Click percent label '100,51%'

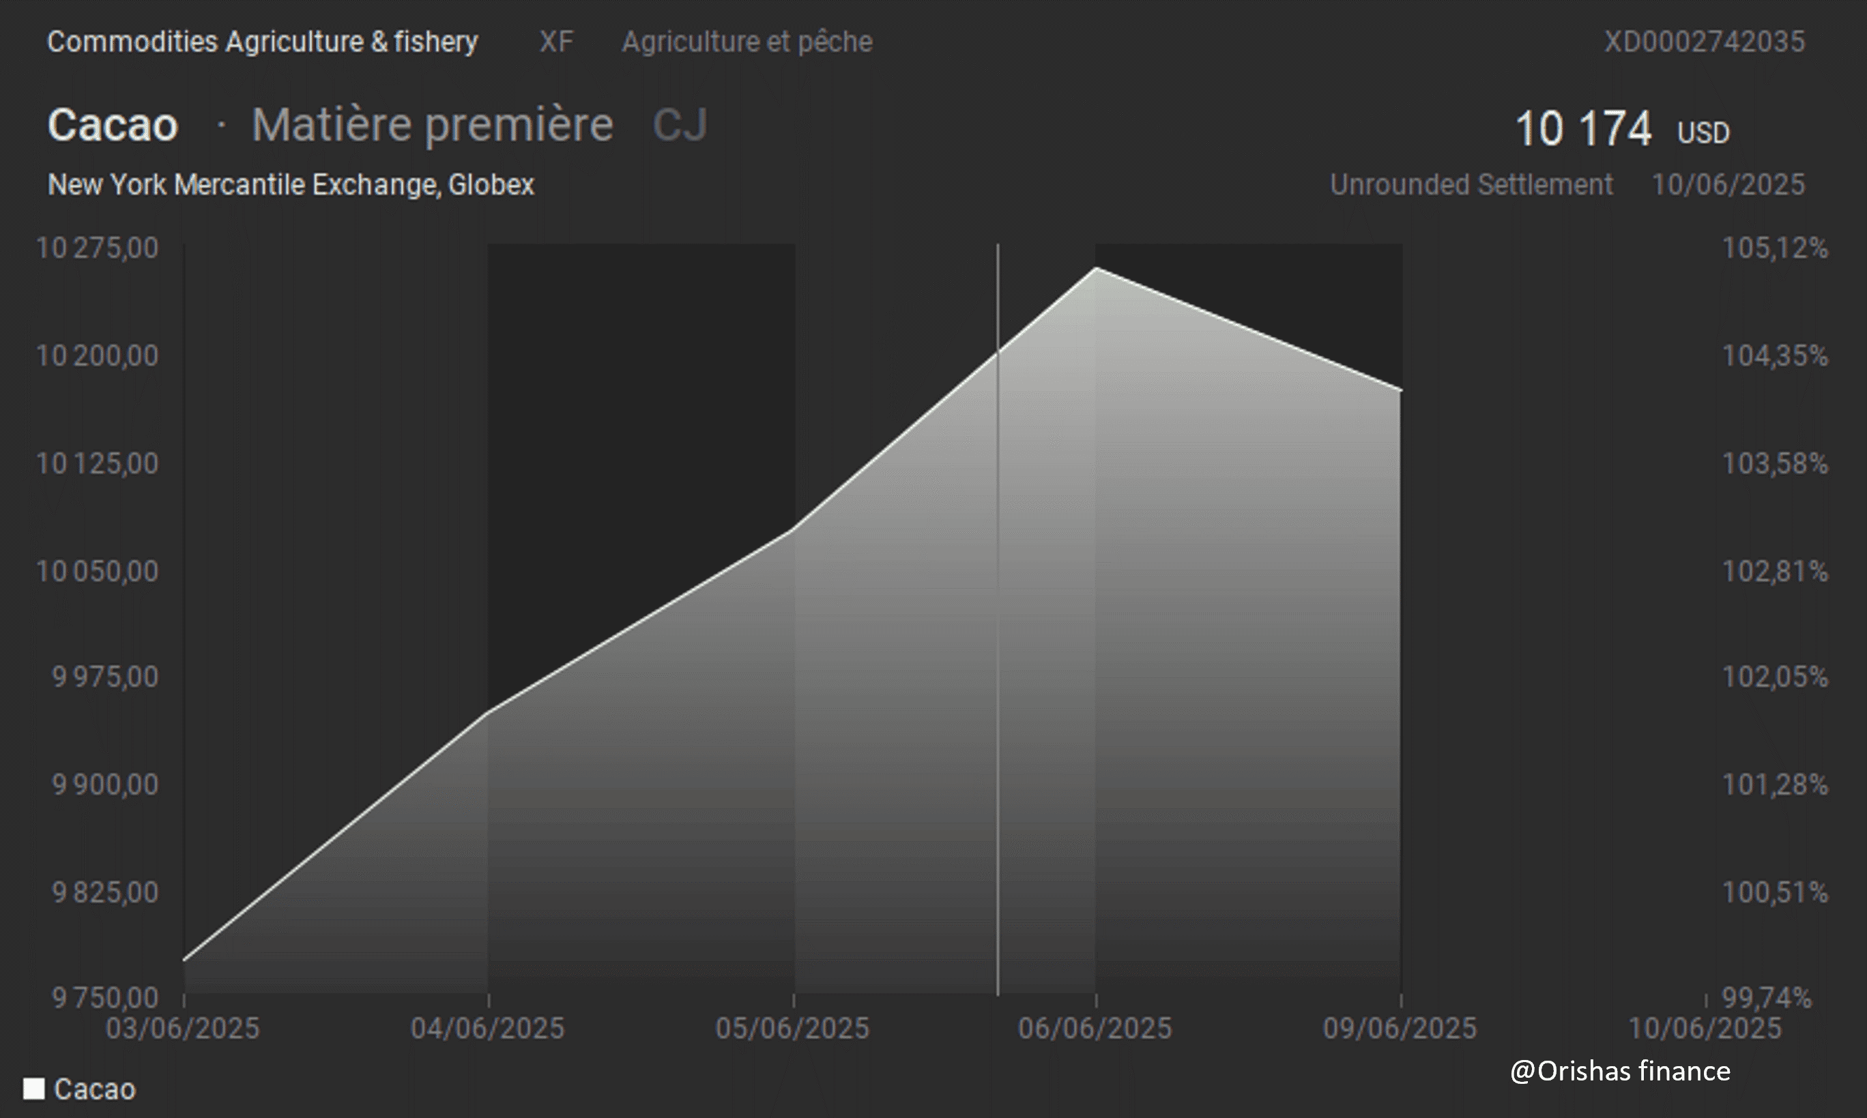click(x=1775, y=892)
